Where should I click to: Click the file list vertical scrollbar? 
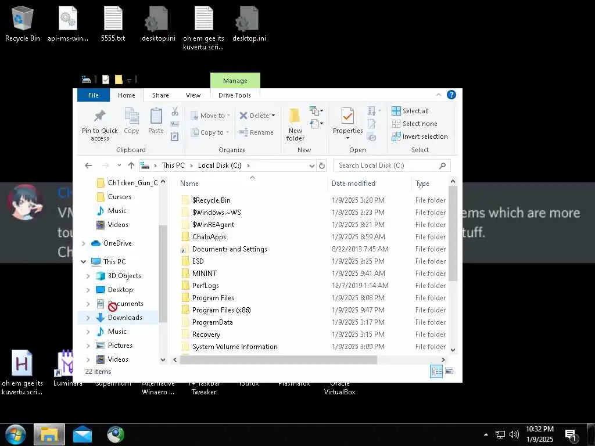pos(453,233)
